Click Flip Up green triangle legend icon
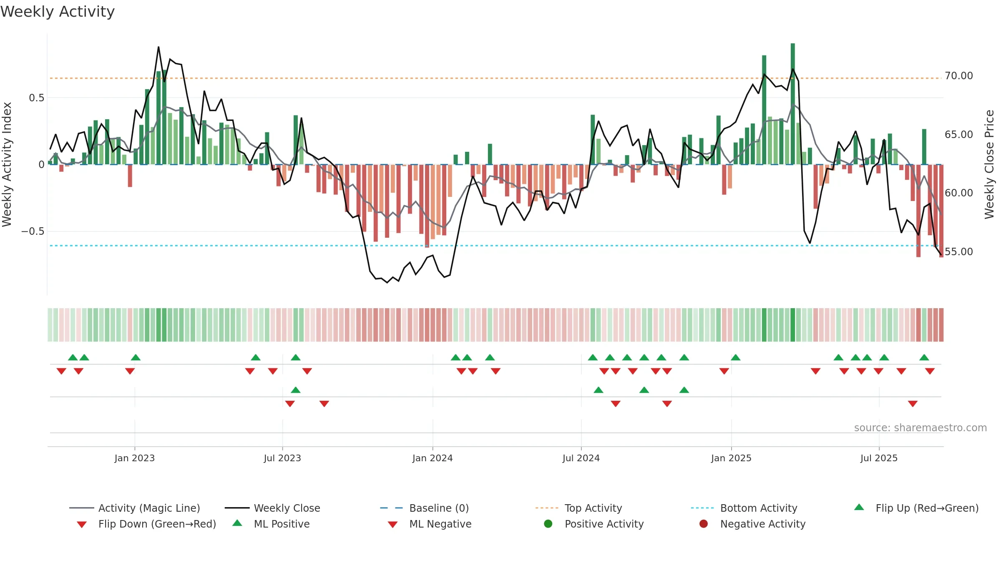 tap(859, 507)
